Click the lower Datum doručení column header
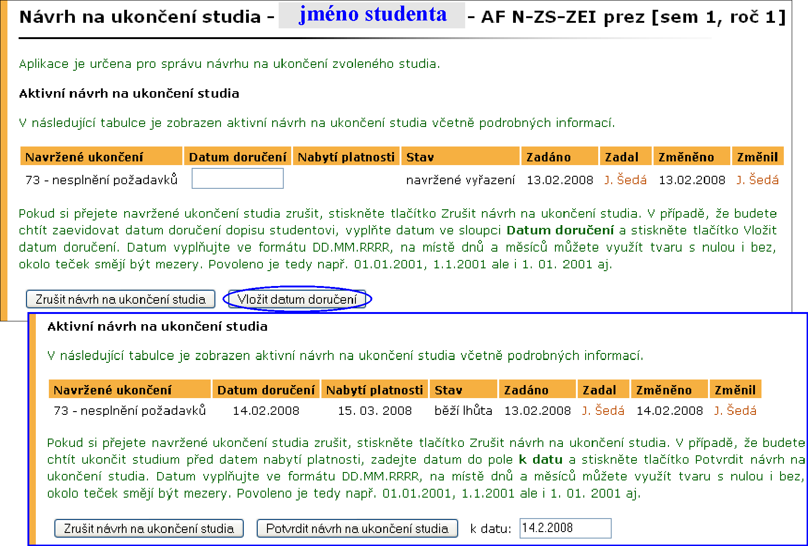This screenshot has width=808, height=546. pyautogui.click(x=266, y=389)
